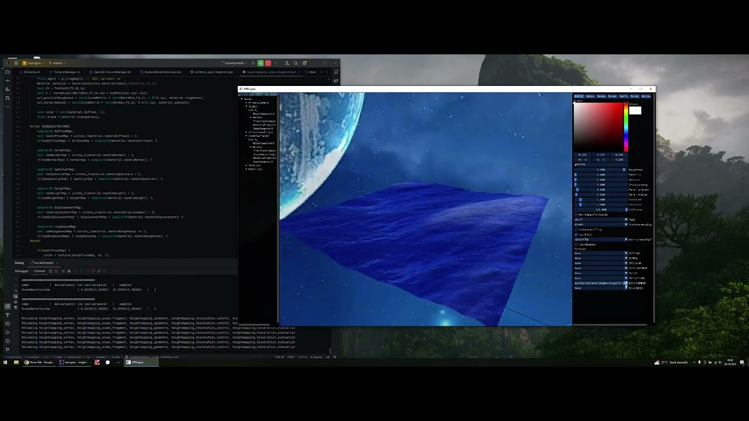This screenshot has height=421, width=749.
Task: Open the IDE main menu hamburger icon
Action: (16, 63)
